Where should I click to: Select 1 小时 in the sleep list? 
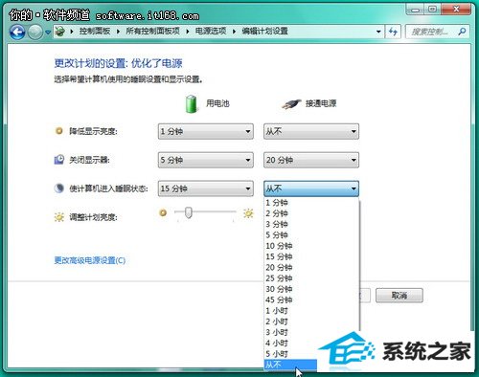311,311
